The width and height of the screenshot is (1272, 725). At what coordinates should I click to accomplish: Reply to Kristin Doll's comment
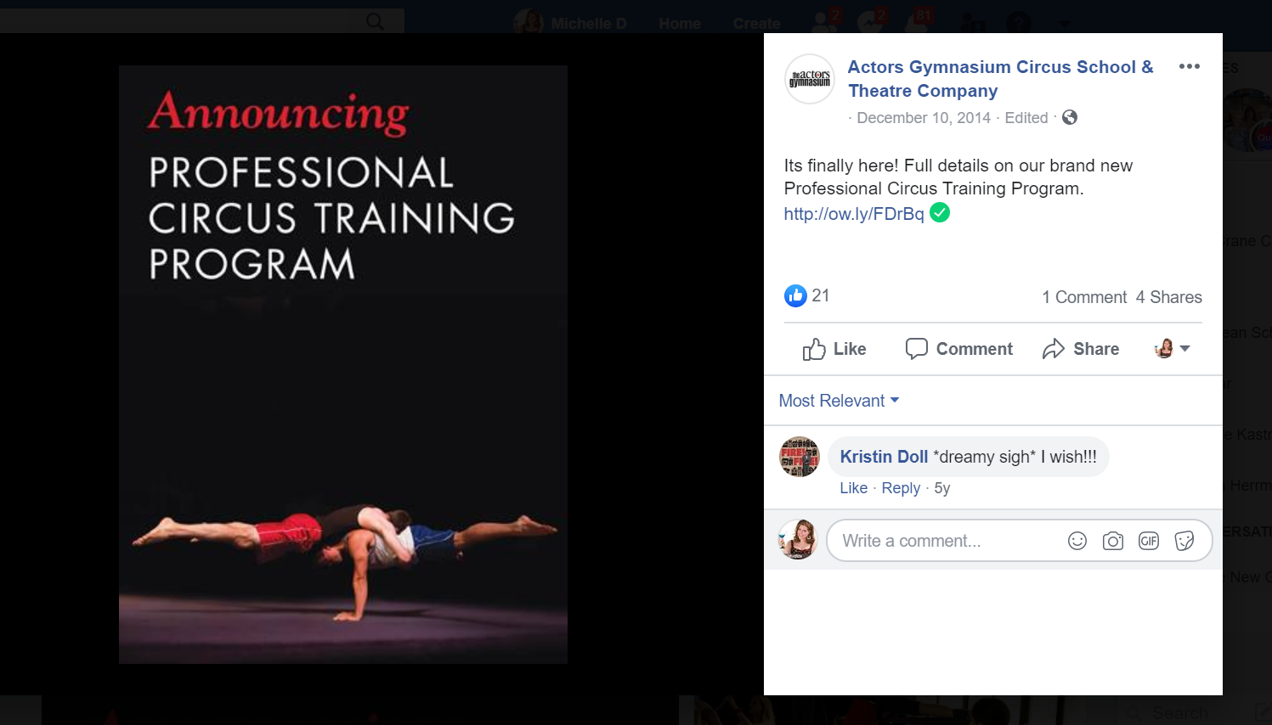901,488
